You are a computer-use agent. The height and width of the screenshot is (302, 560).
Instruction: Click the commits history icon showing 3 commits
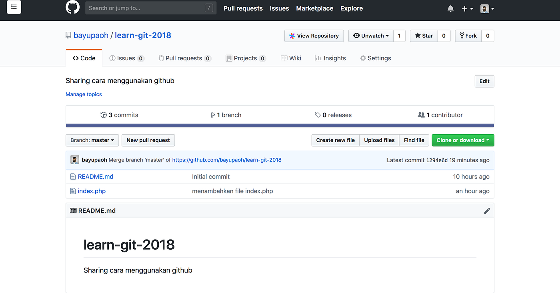(103, 115)
